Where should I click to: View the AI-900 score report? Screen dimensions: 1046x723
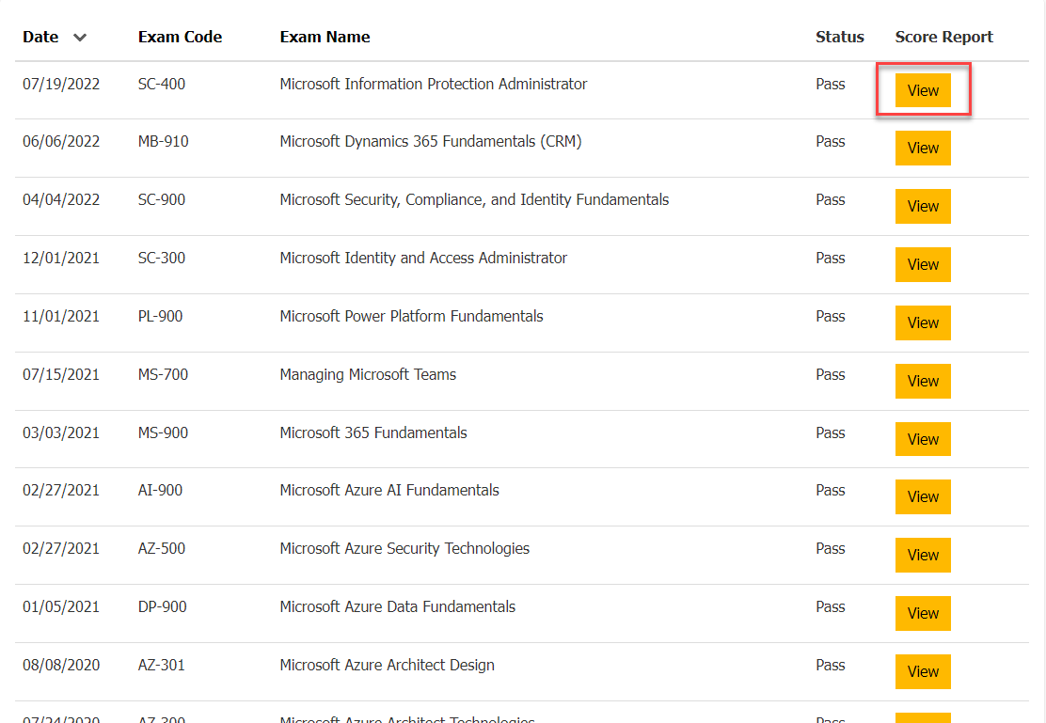click(x=923, y=496)
